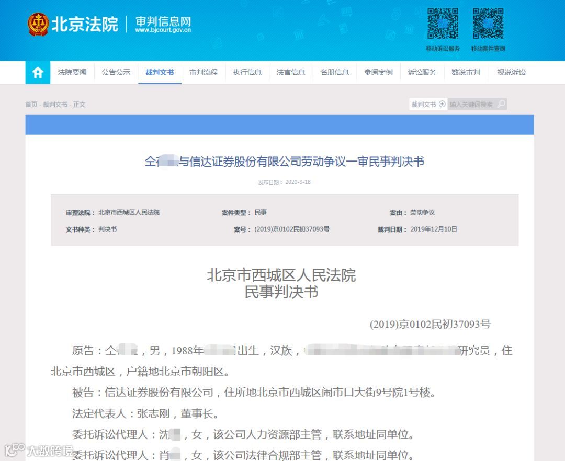Click the publish date 2020-3-18
Image resolution: width=565 pixels, height=461 pixels.
pyautogui.click(x=298, y=182)
